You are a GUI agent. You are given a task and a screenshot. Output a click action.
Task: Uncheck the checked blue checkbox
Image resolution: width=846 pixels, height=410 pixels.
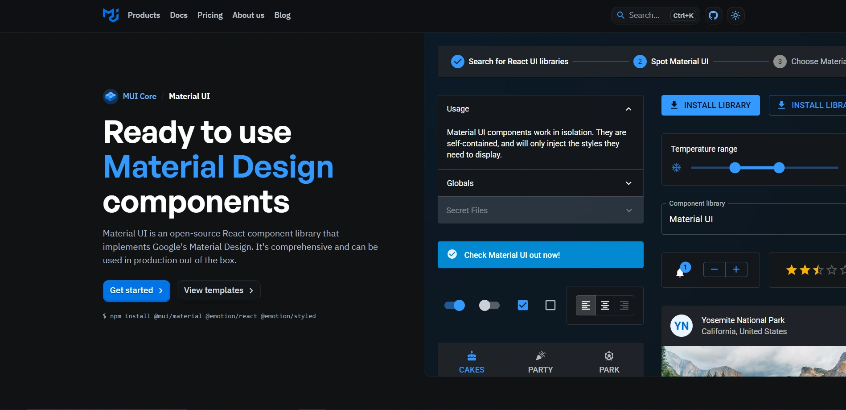(x=523, y=305)
